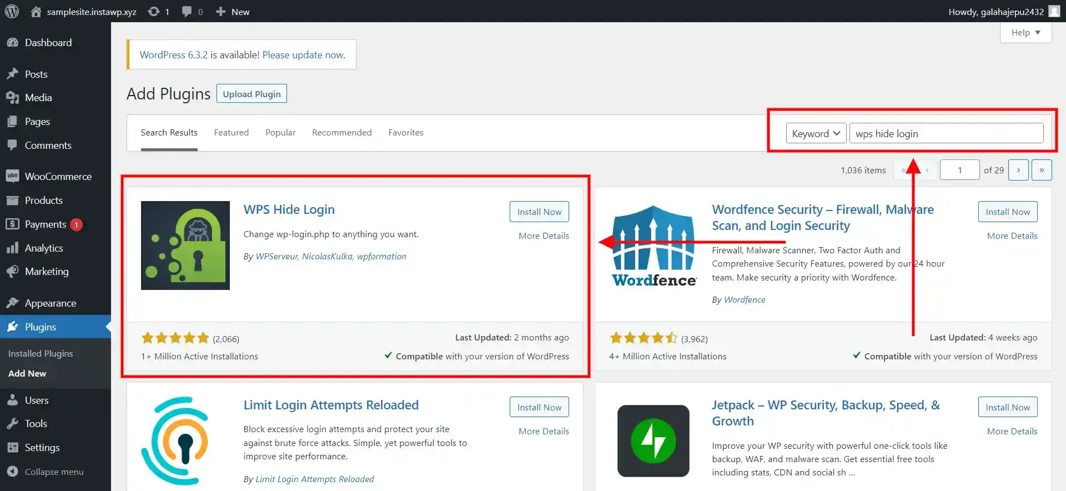Open Installed Plugins submenu item

coord(41,353)
